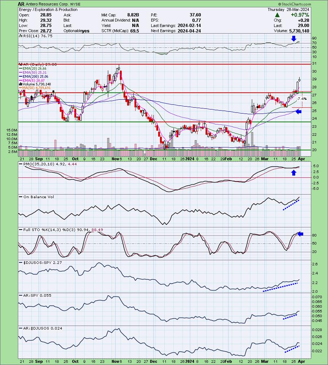The width and height of the screenshot is (328, 365).
Task: Click the +0.97% percent change value
Action: (x=300, y=15)
